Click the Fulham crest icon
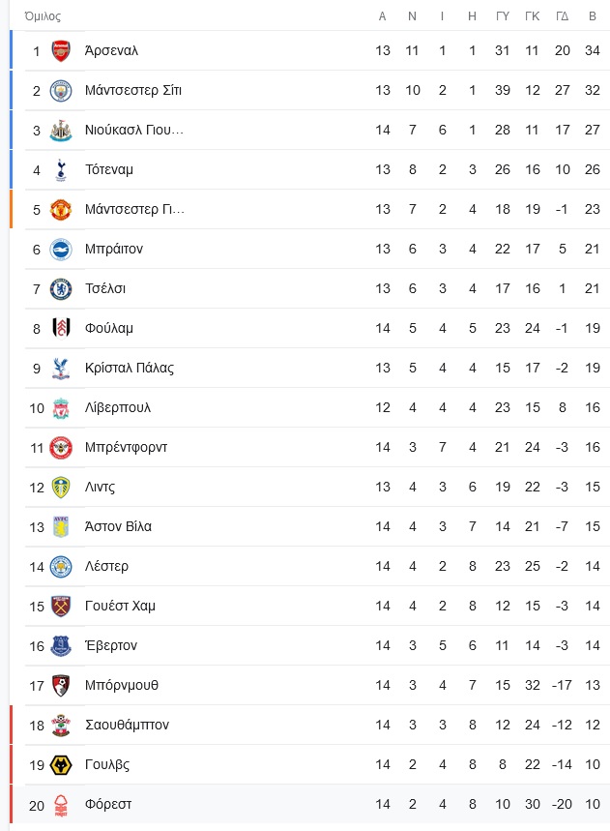This screenshot has width=610, height=831. pyautogui.click(x=61, y=328)
